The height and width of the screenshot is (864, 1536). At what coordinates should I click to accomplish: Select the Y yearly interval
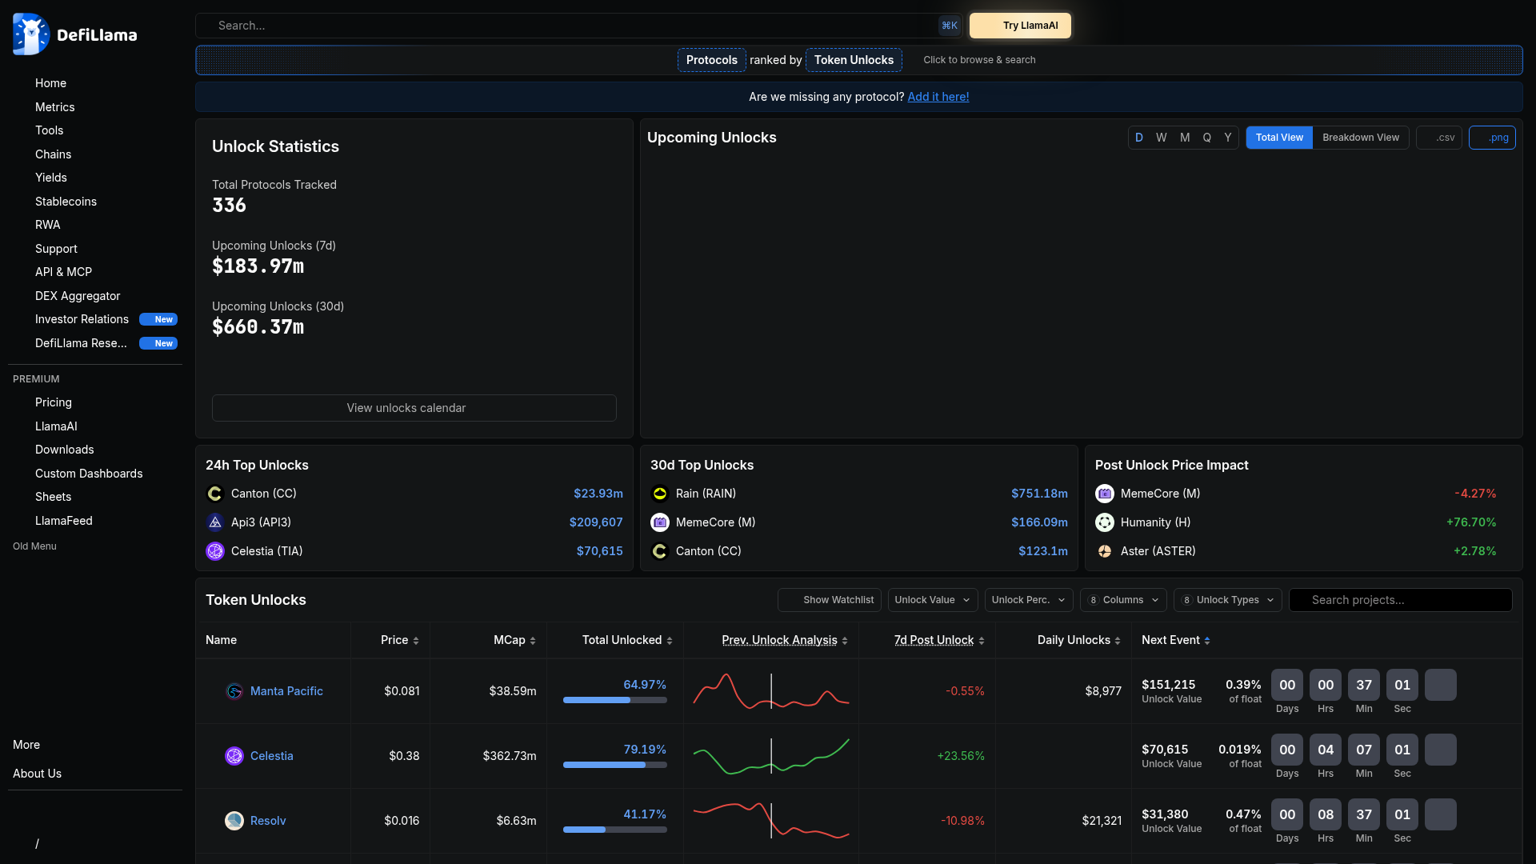pyautogui.click(x=1228, y=138)
